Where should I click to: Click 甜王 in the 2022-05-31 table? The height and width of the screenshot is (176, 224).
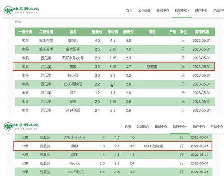pos(75,155)
